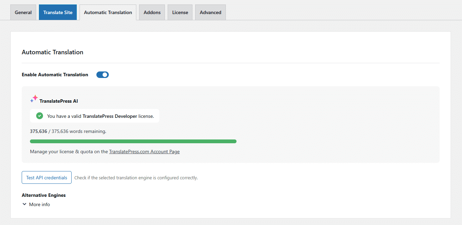Go to the Addons tab
This screenshot has width=462, height=225.
152,12
